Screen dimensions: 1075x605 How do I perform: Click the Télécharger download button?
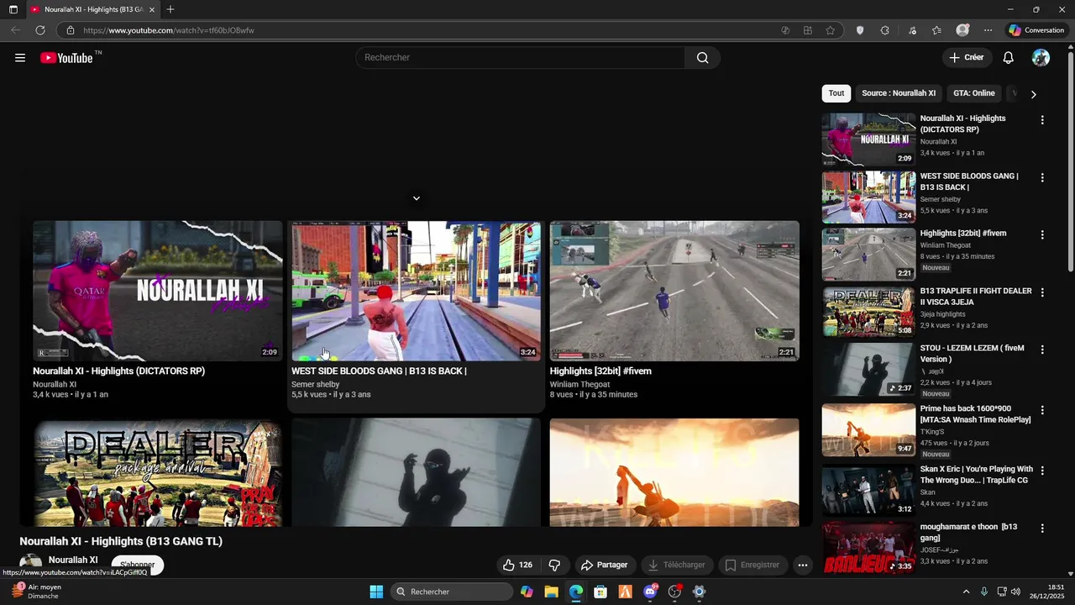point(676,565)
